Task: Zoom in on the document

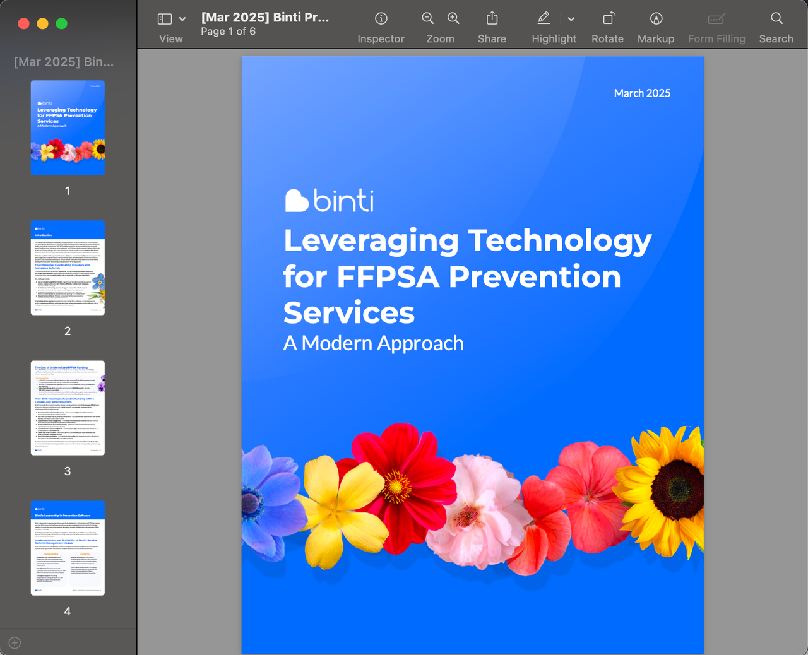Action: coord(453,18)
